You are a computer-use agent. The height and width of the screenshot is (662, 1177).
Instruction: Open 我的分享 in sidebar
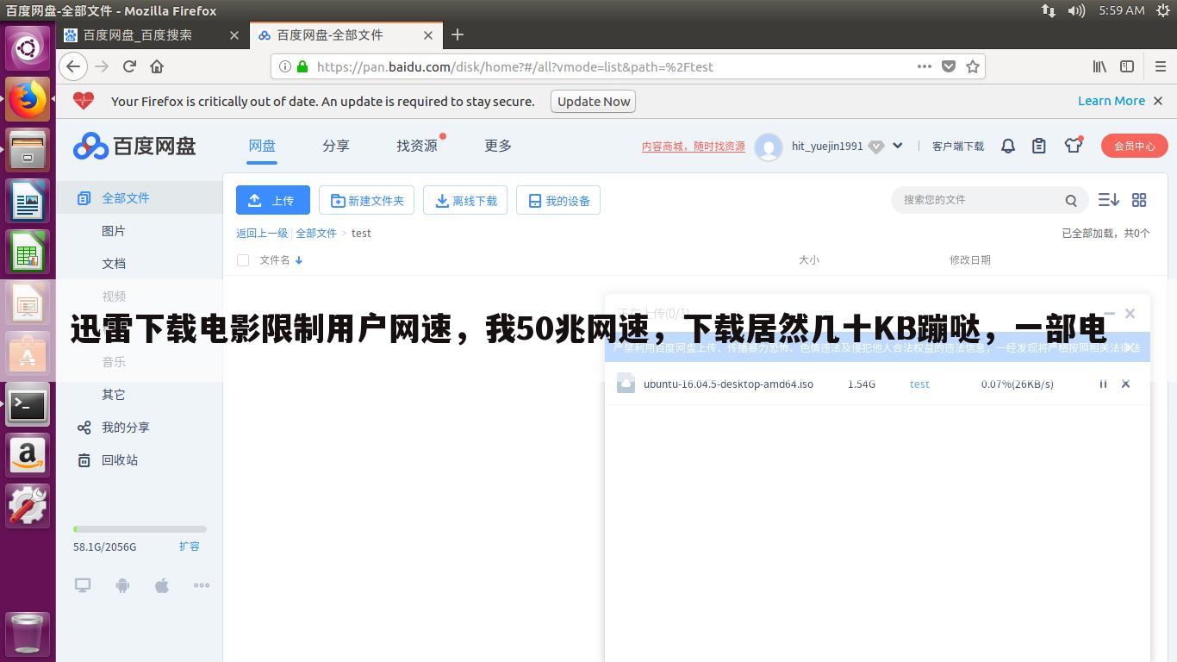click(126, 428)
